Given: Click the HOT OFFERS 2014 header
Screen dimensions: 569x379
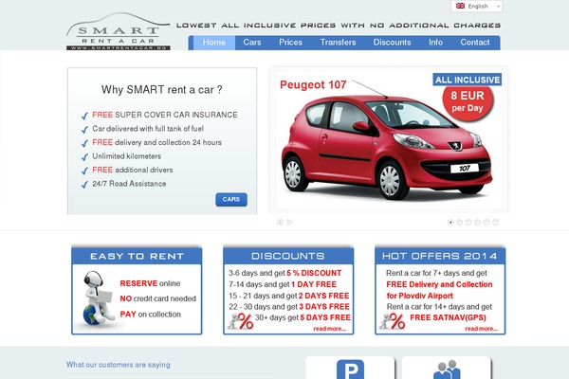Looking at the screenshot, I should 440,256.
